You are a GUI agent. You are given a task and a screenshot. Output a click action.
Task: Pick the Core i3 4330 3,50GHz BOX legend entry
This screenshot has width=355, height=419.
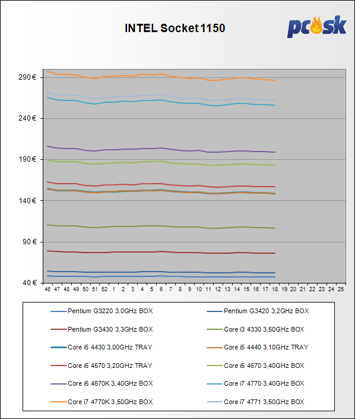coord(255,329)
